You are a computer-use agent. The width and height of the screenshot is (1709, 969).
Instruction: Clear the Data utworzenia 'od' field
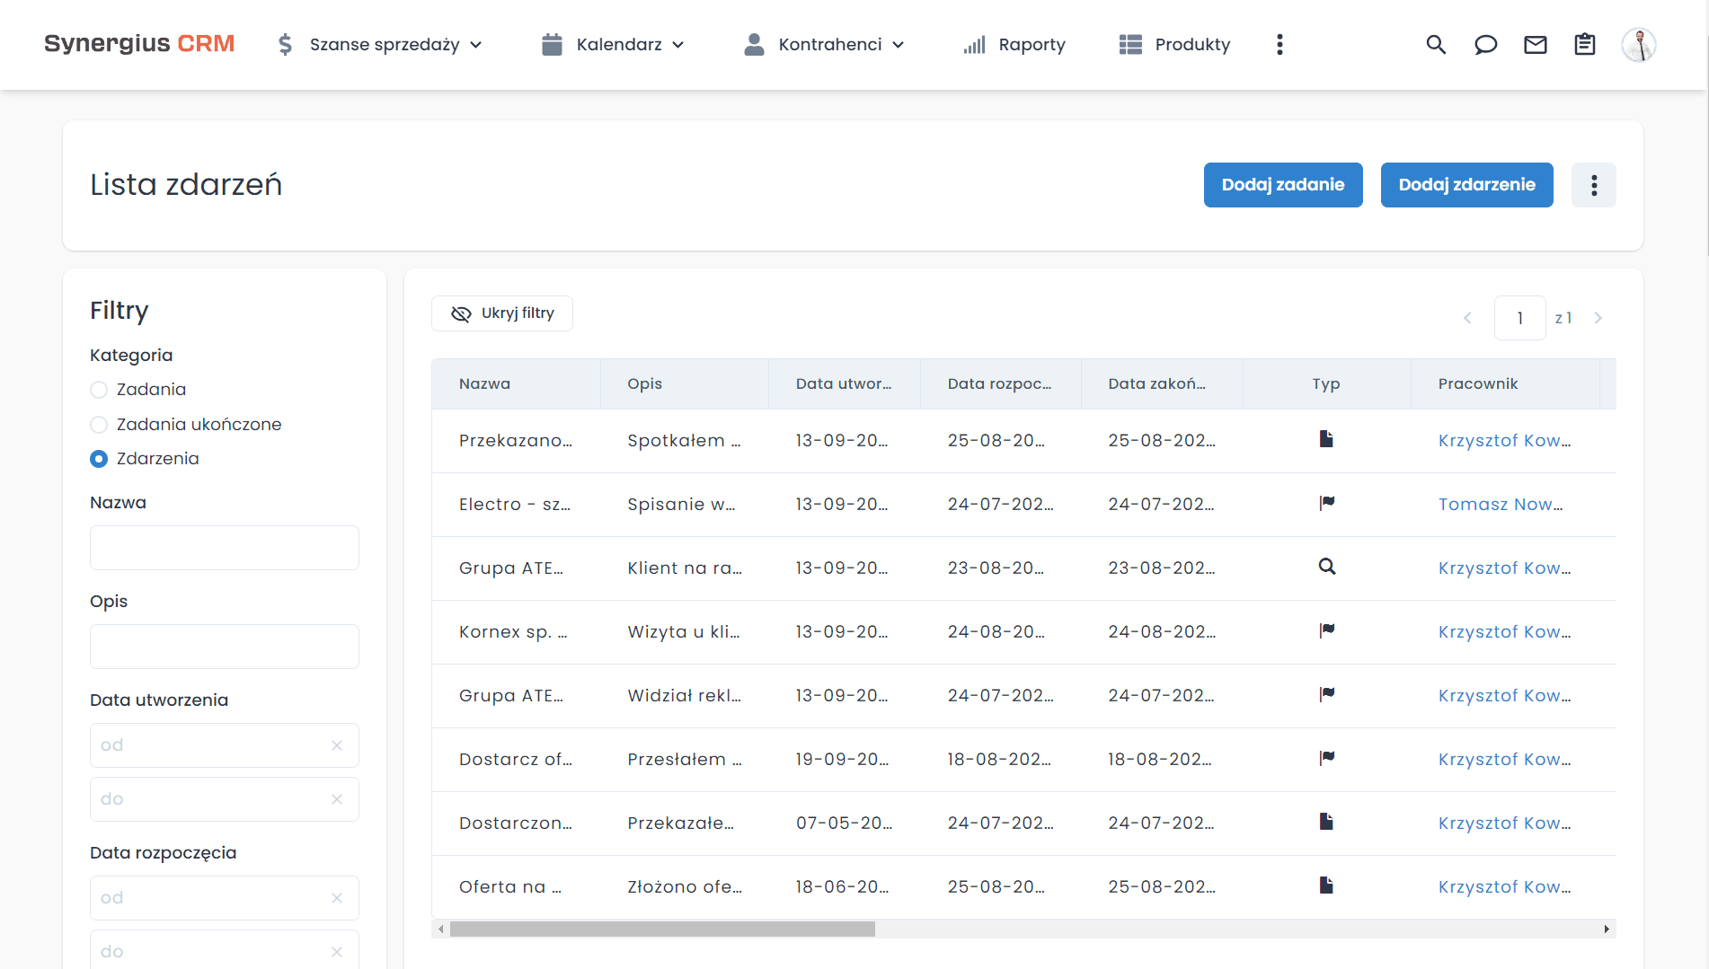tap(337, 745)
